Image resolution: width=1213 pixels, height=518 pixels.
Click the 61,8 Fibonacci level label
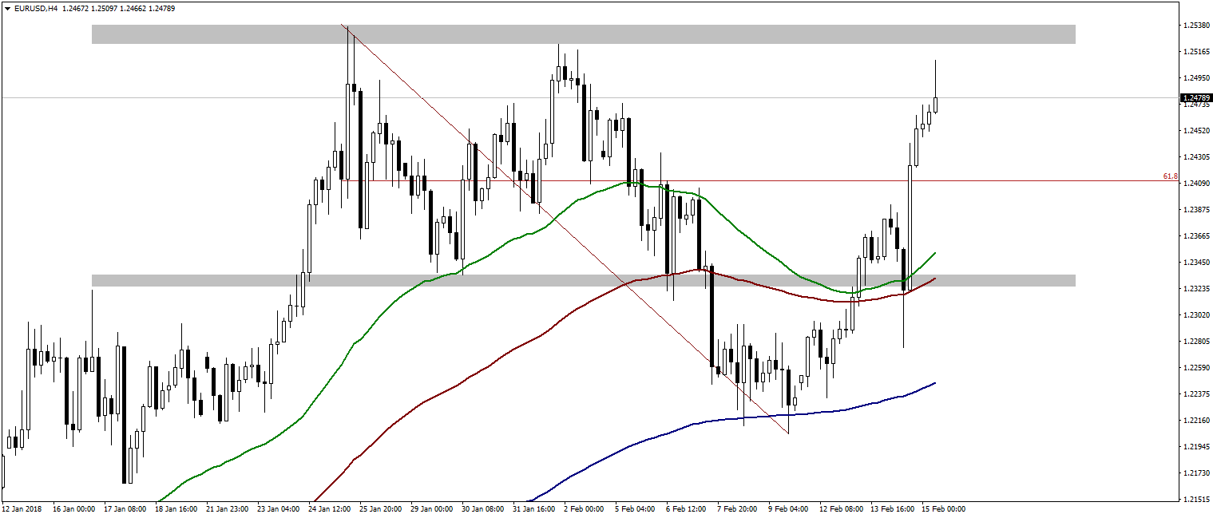(x=1171, y=176)
